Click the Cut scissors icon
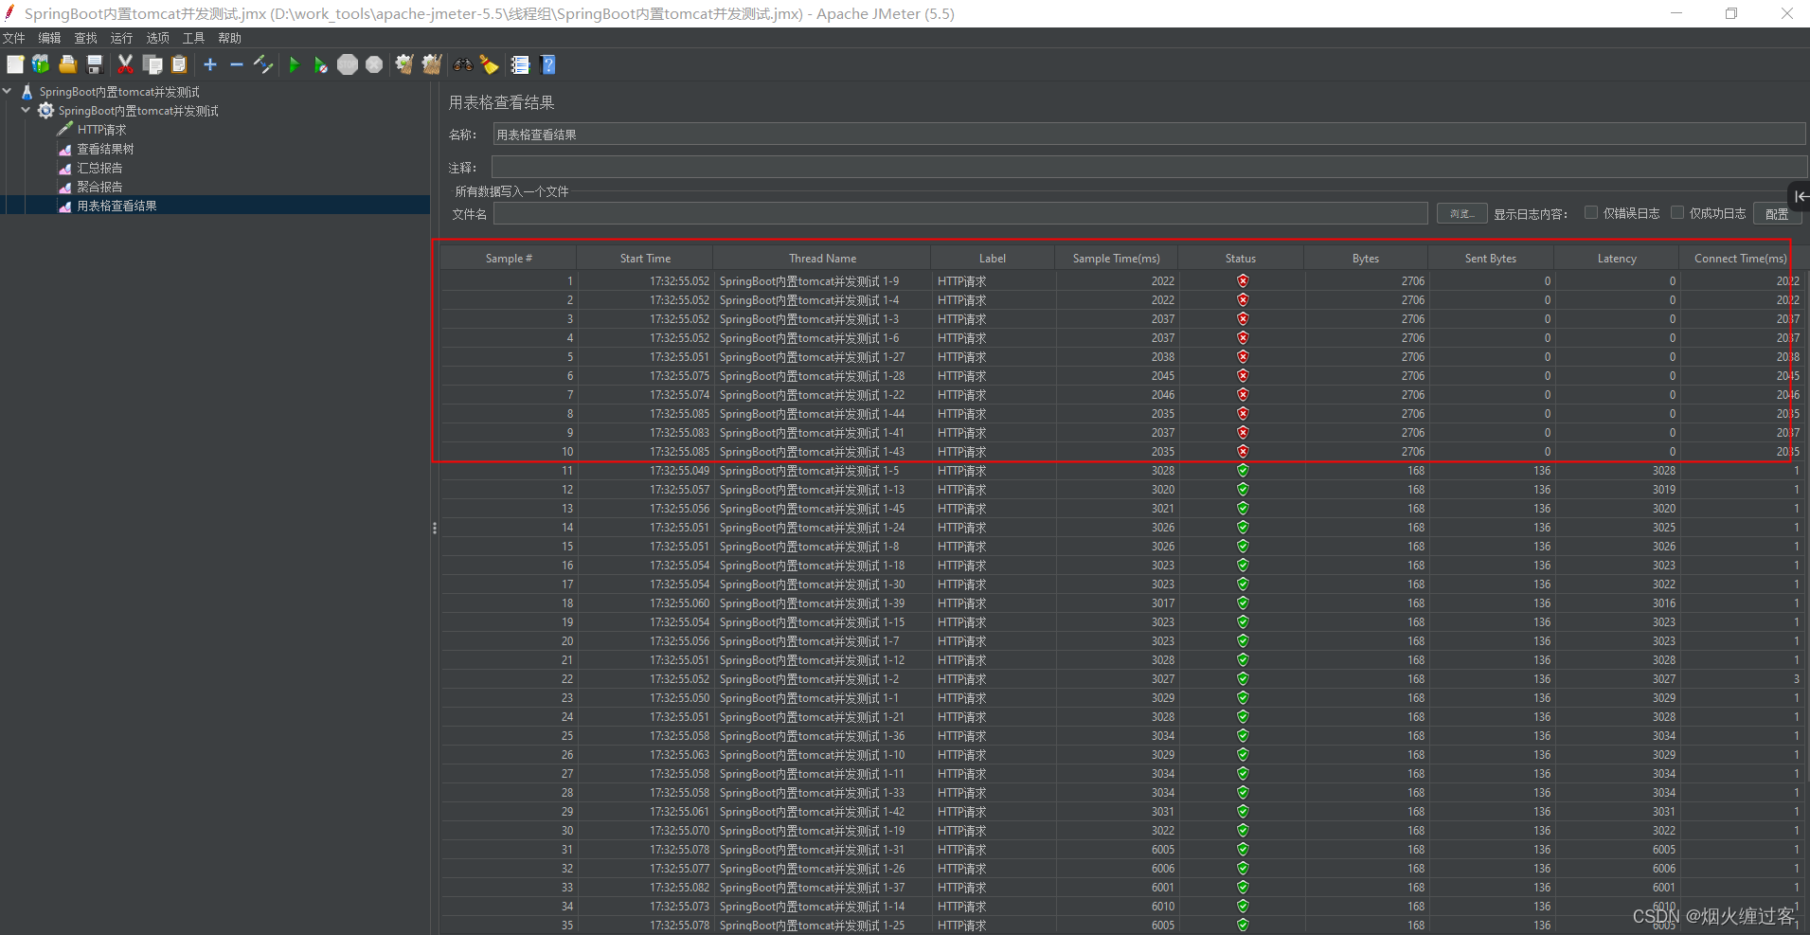1810x935 pixels. [x=125, y=64]
